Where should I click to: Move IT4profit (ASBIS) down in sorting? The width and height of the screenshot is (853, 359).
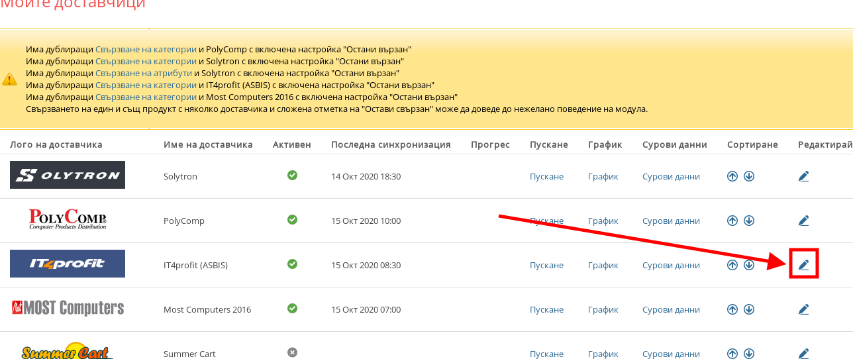749,265
